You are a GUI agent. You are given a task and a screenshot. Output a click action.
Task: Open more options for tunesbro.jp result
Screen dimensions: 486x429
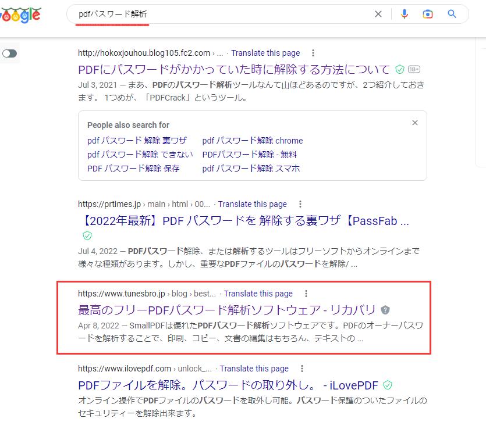pos(306,294)
